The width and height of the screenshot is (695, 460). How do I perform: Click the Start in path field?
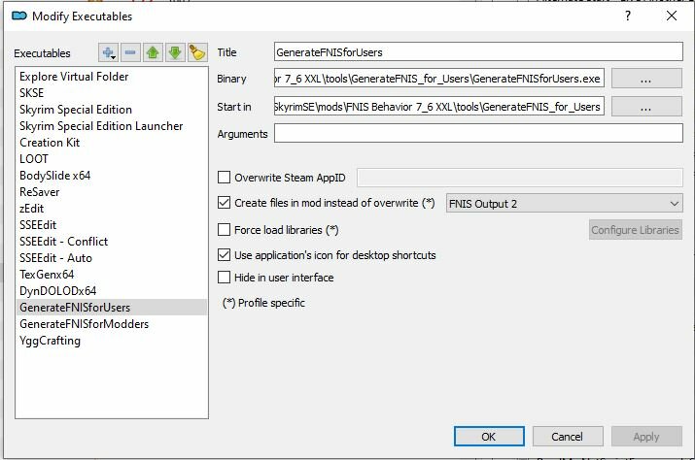pos(438,107)
